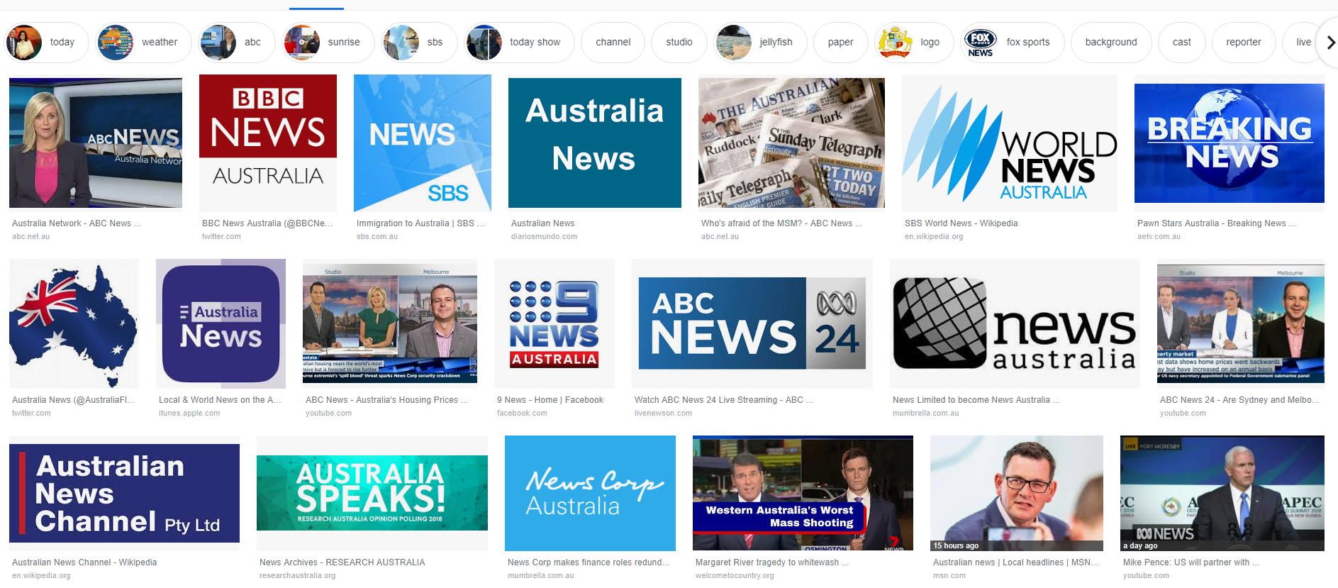Open the ABC News 24 logo image
This screenshot has height=588, width=1338.
coord(752,323)
